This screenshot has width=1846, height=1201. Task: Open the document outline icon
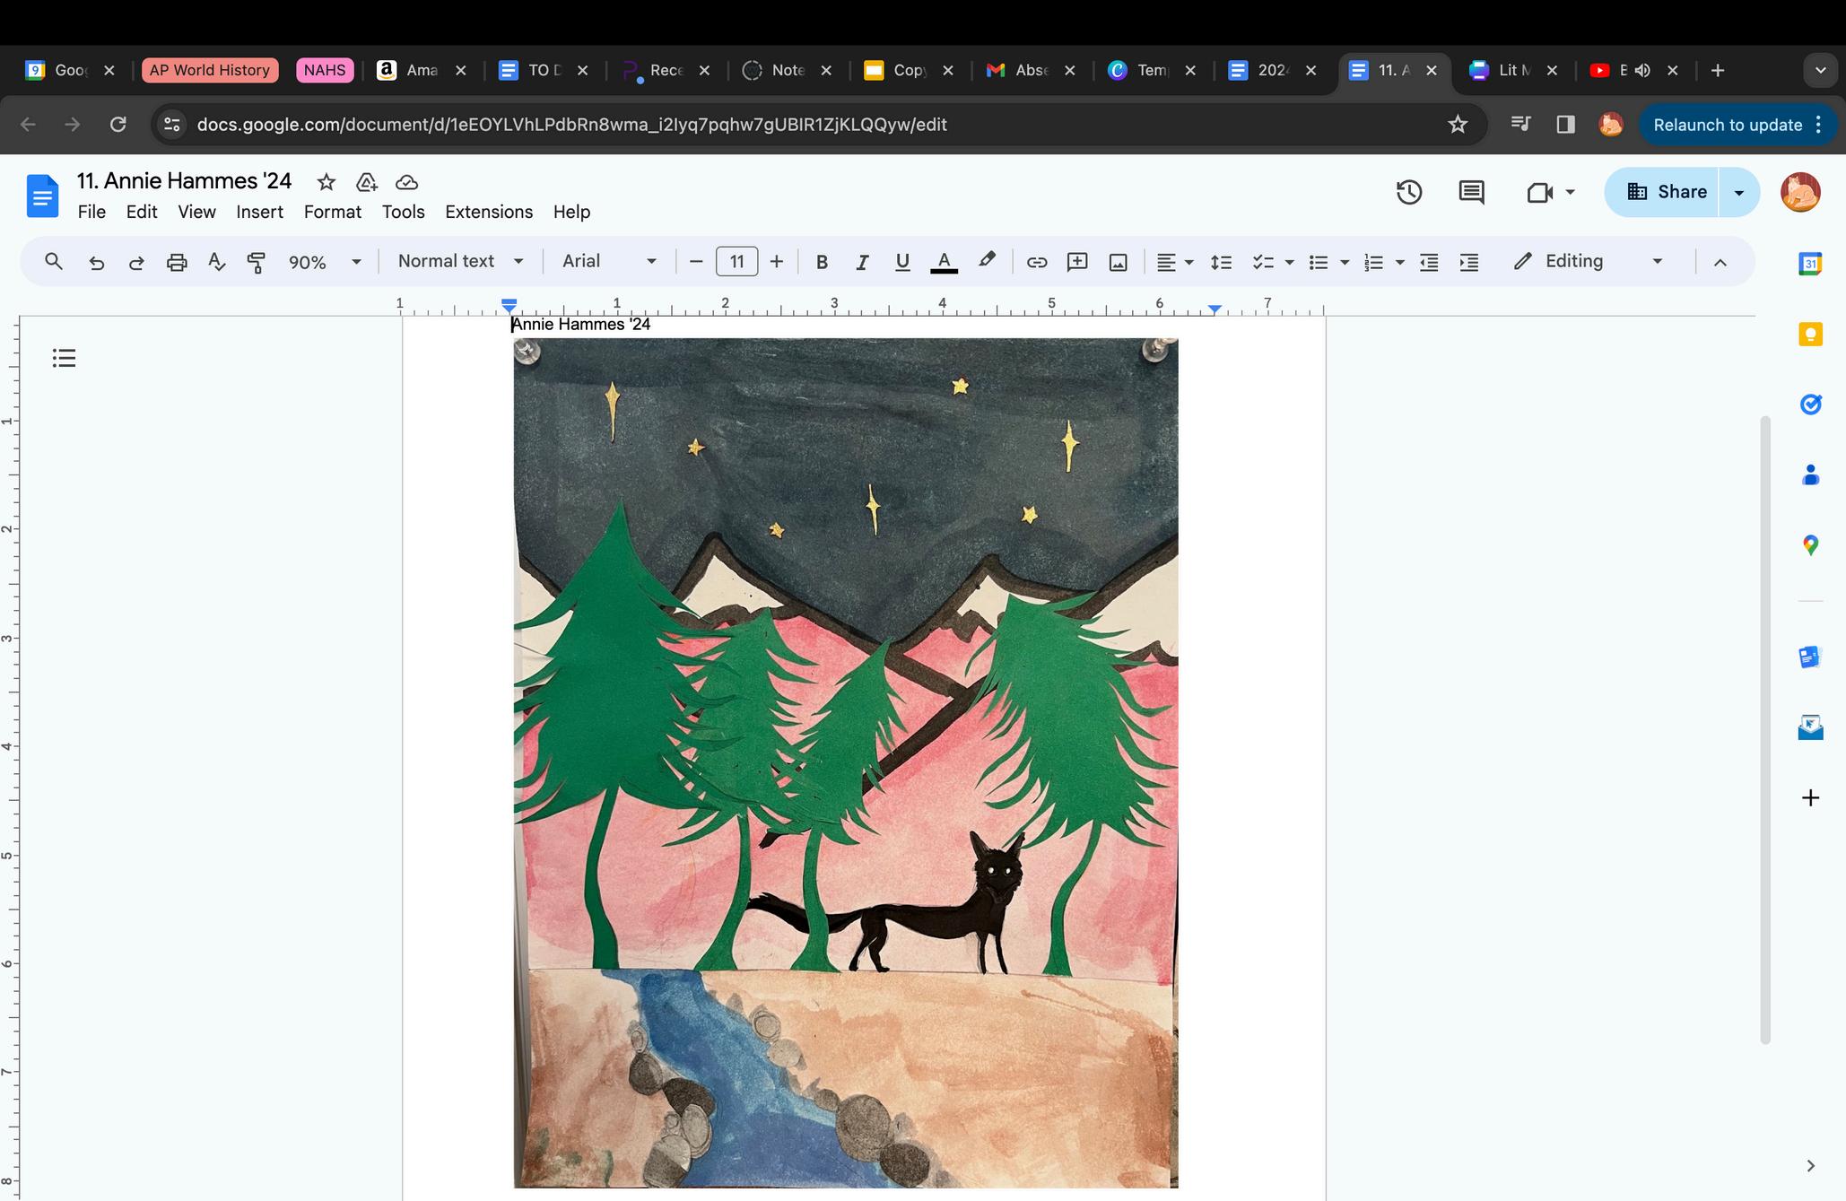click(x=64, y=358)
